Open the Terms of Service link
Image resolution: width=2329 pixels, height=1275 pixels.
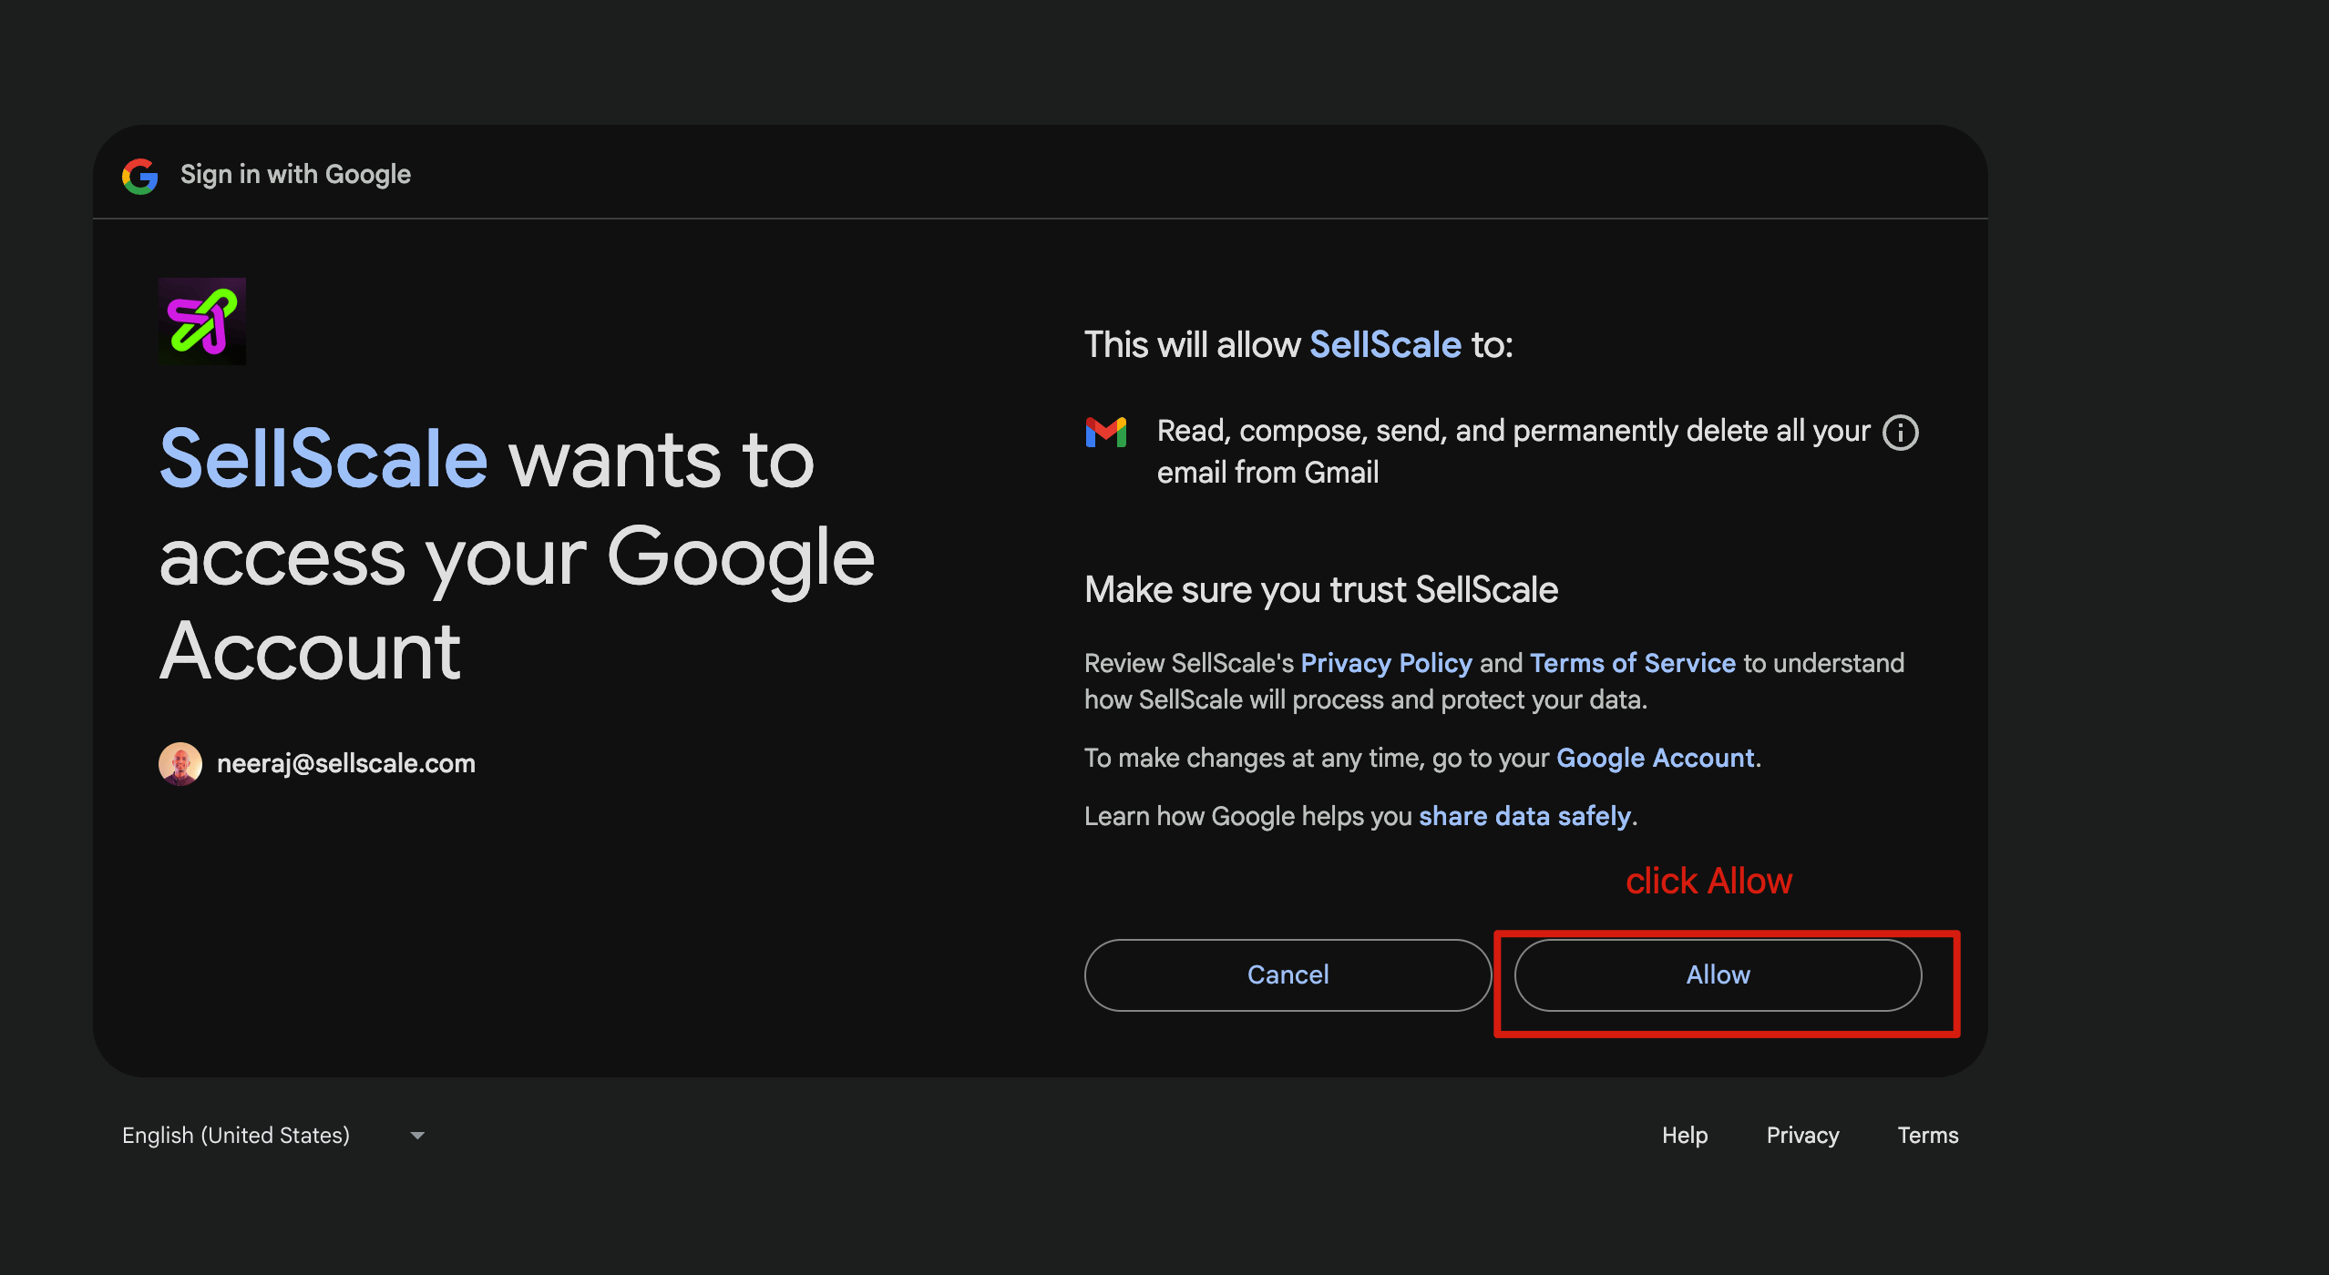coord(1633,663)
